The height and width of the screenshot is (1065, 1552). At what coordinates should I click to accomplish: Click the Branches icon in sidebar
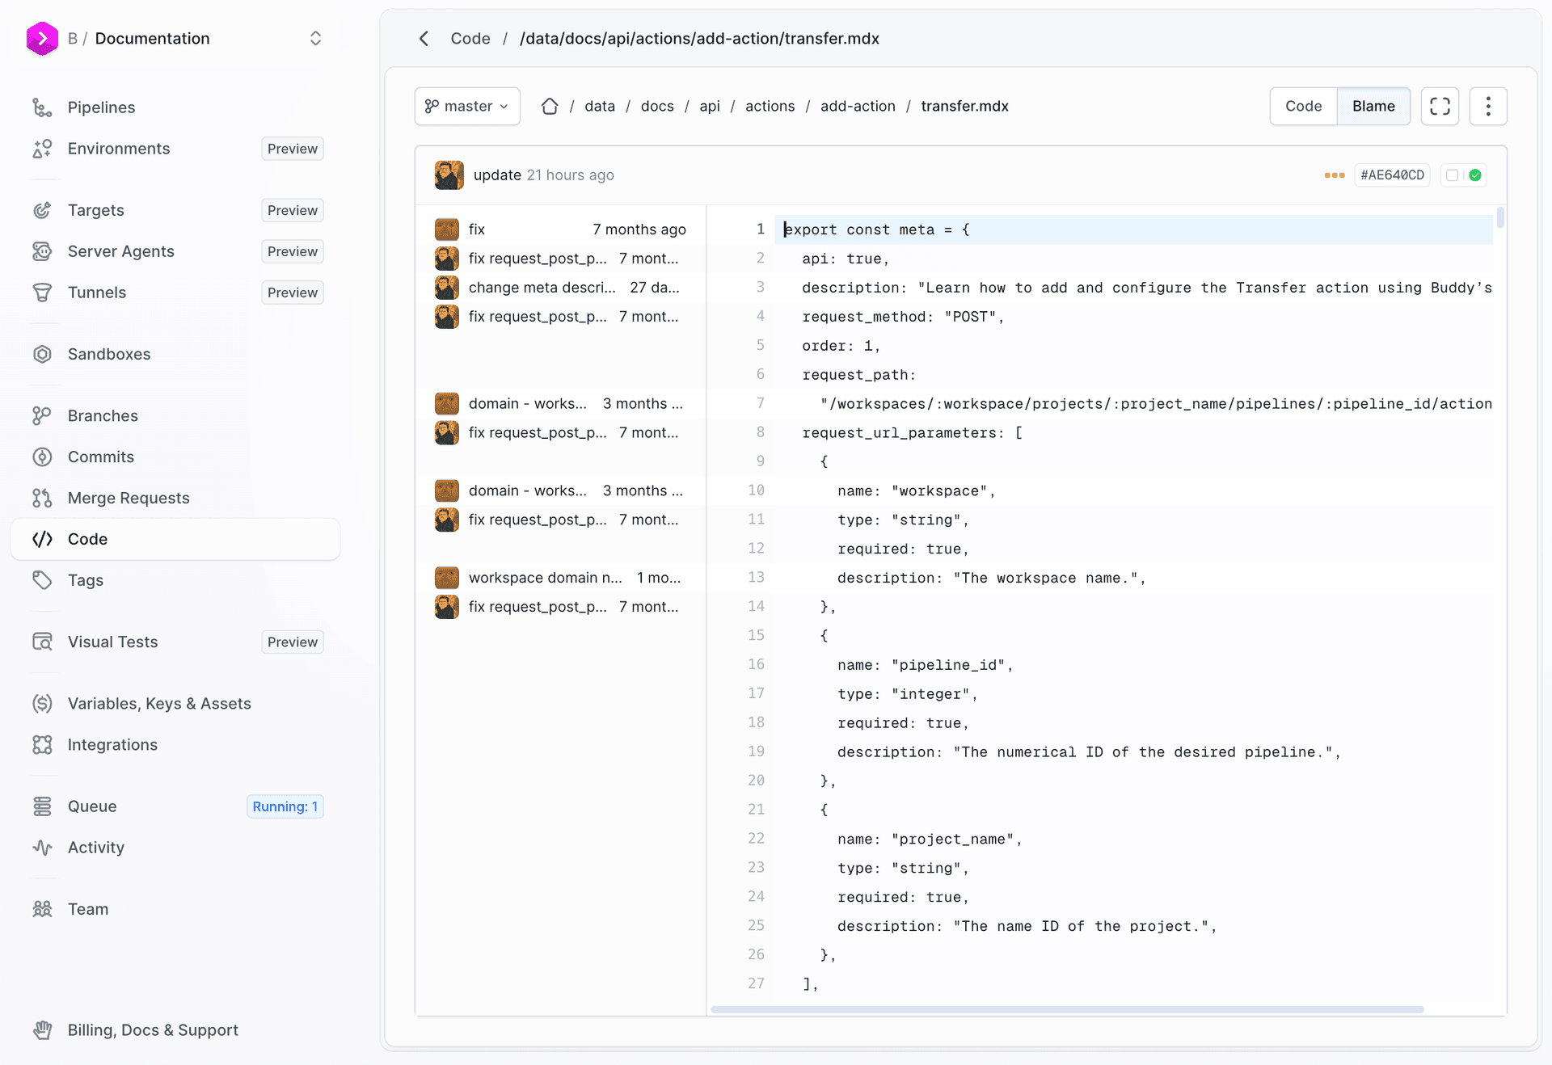[x=42, y=415]
